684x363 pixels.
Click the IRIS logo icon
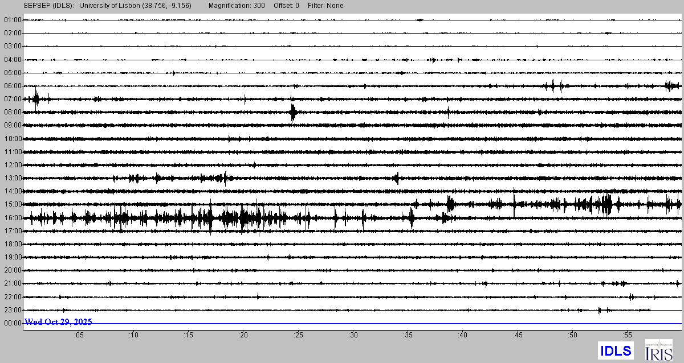pyautogui.click(x=658, y=350)
